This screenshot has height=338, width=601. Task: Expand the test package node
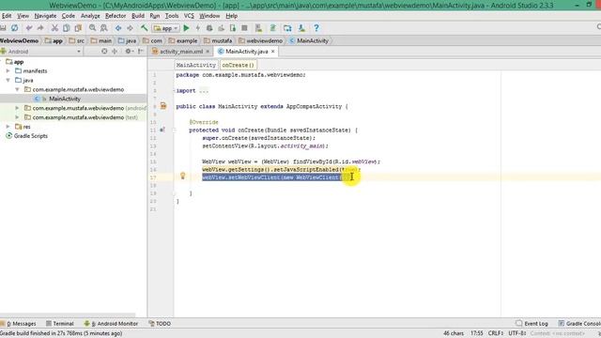tap(17, 117)
